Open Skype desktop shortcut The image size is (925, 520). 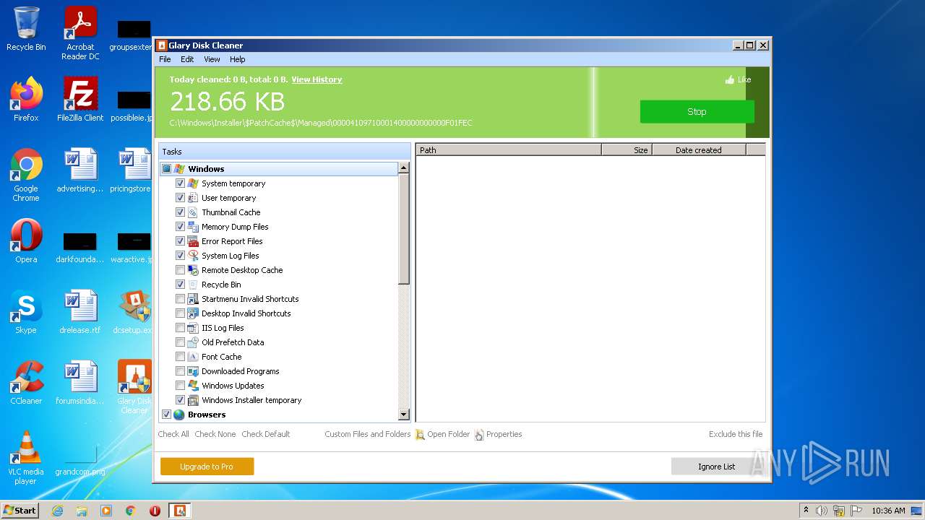pos(26,312)
